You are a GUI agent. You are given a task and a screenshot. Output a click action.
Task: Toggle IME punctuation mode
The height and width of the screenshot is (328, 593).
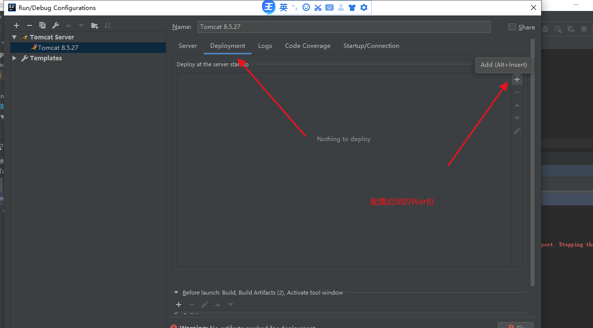295,7
